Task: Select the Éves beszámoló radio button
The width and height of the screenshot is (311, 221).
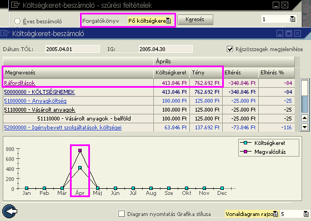Action: coord(17,21)
